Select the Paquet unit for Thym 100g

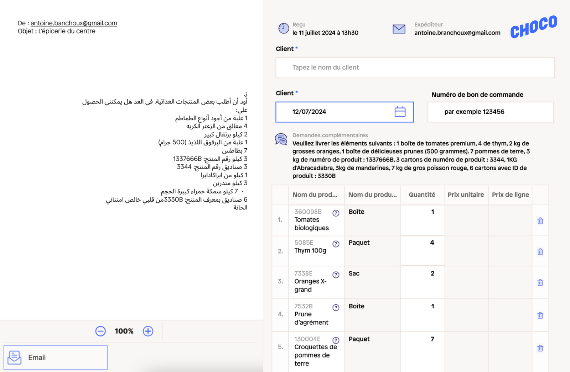tap(373, 251)
